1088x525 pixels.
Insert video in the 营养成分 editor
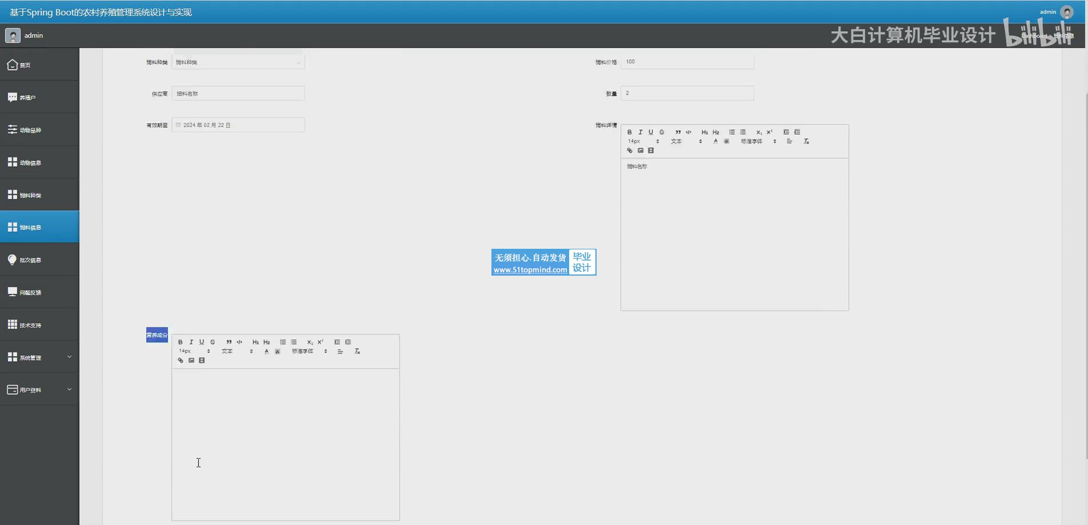click(x=202, y=361)
